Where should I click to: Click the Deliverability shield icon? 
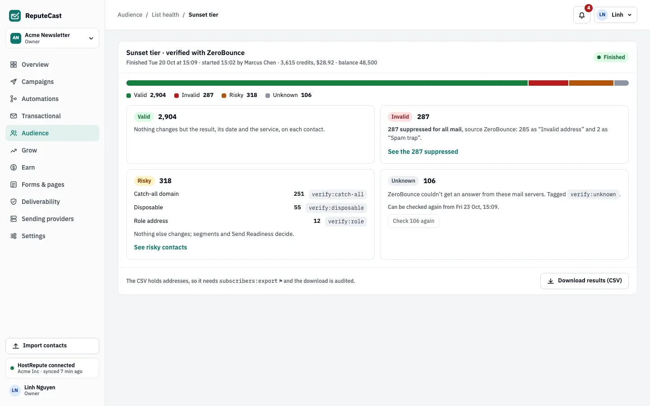[x=14, y=202]
